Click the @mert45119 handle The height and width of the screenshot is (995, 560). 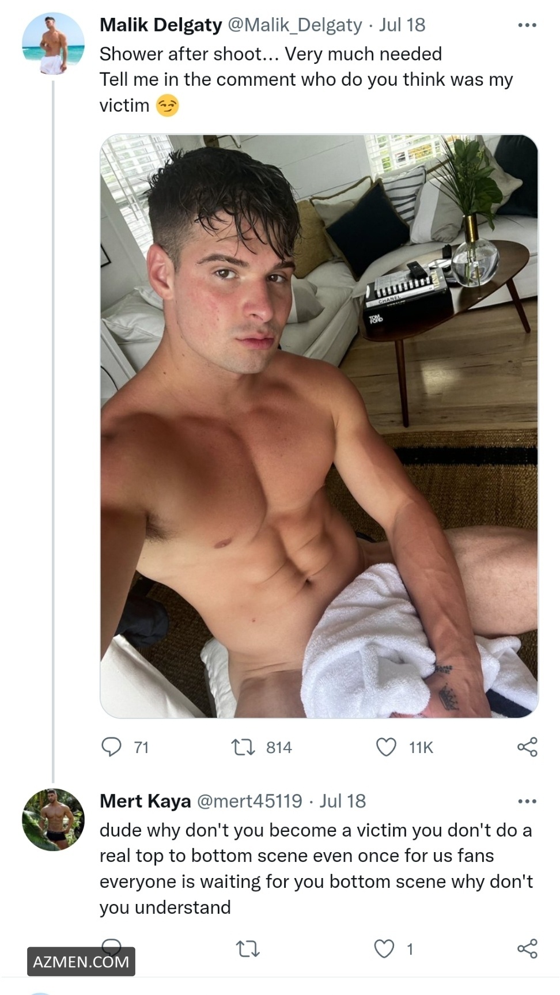249,801
